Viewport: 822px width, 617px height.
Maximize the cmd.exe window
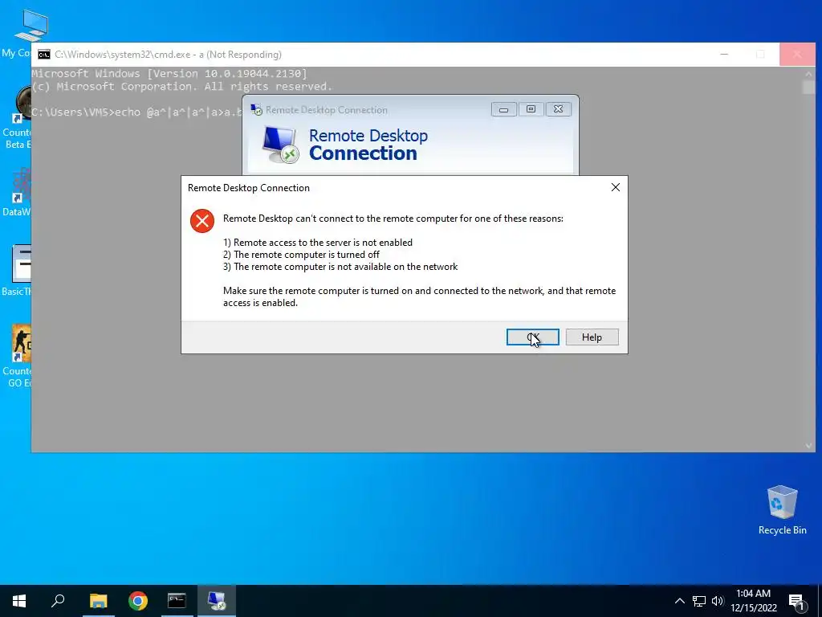(x=760, y=54)
